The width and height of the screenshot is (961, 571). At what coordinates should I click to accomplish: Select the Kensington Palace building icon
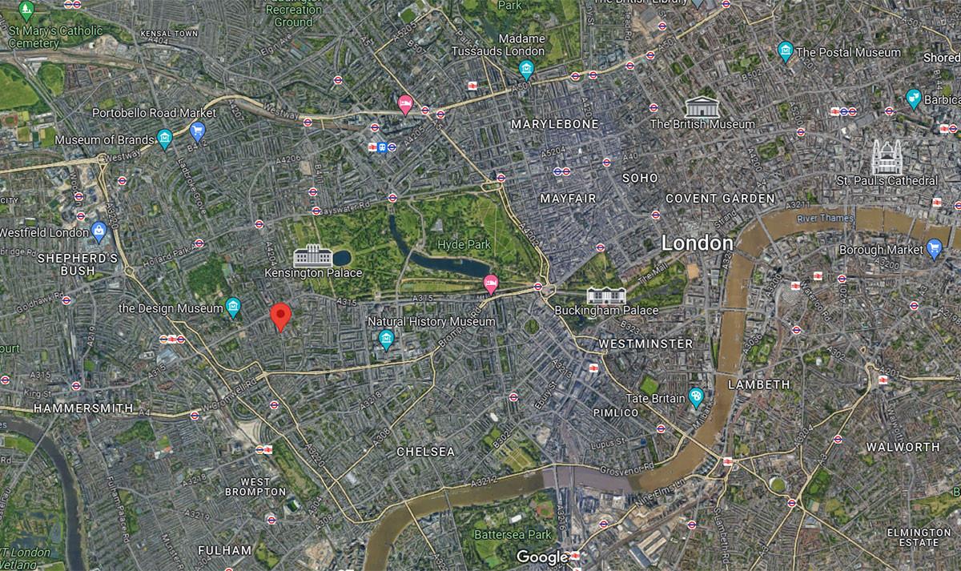point(313,256)
